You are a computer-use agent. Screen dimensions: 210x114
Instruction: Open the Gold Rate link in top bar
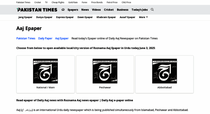(73, 2)
